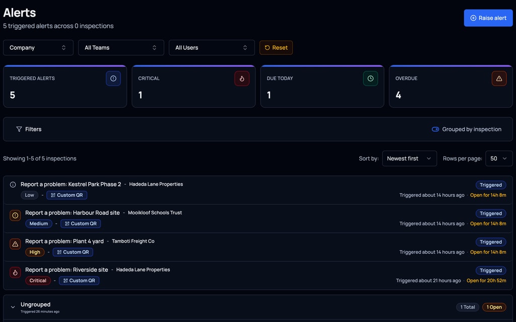
Task: Click the Medium priority badge
Action: 39,224
